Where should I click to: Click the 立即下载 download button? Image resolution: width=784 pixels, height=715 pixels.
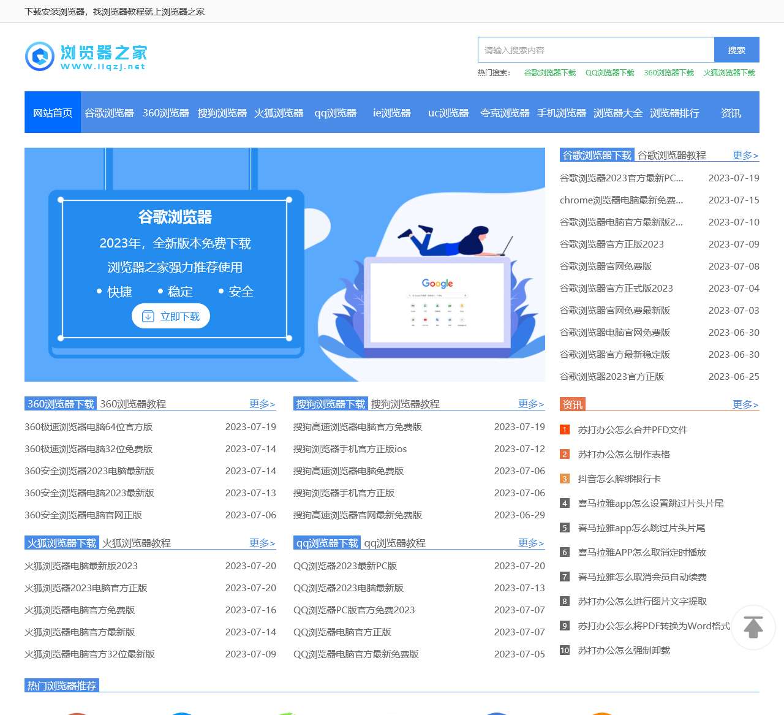171,316
